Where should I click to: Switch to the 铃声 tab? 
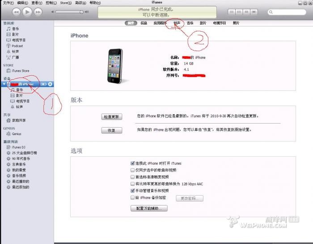177,23
